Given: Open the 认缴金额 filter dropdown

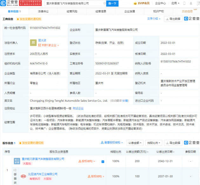Looking at the screenshot, I should [135, 143].
